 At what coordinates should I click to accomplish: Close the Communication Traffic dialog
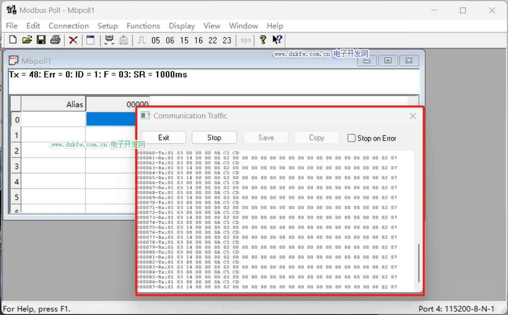412,116
